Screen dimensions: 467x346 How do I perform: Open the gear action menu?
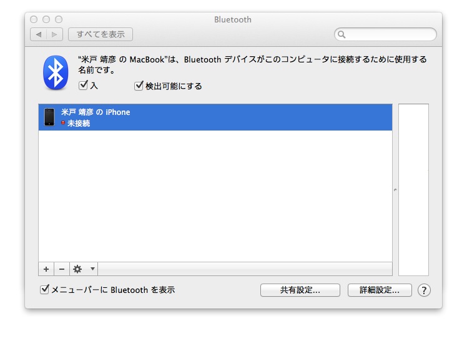pyautogui.click(x=84, y=269)
